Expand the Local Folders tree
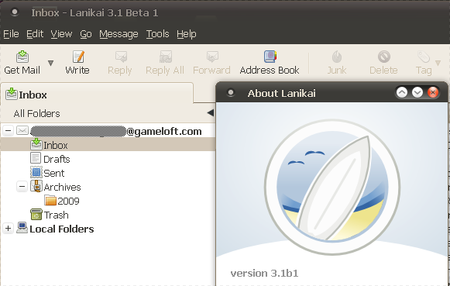The width and height of the screenshot is (450, 286). pos(8,229)
